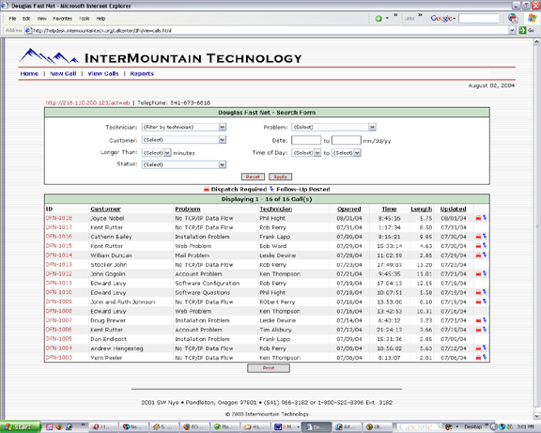Open the Tools menu
This screenshot has width=541, height=433.
click(85, 19)
